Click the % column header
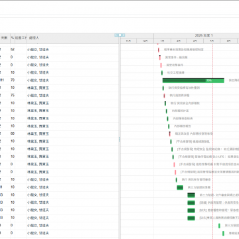 pyautogui.click(x=13, y=38)
